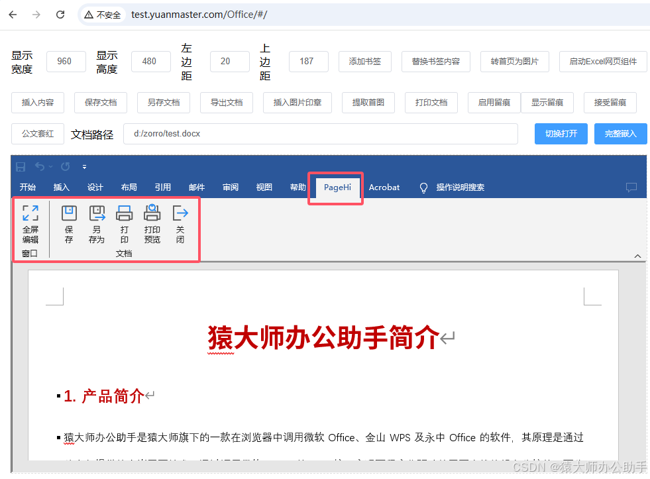Click the undo arrow in title bar
Screen dimensions: 650x479
click(x=40, y=166)
